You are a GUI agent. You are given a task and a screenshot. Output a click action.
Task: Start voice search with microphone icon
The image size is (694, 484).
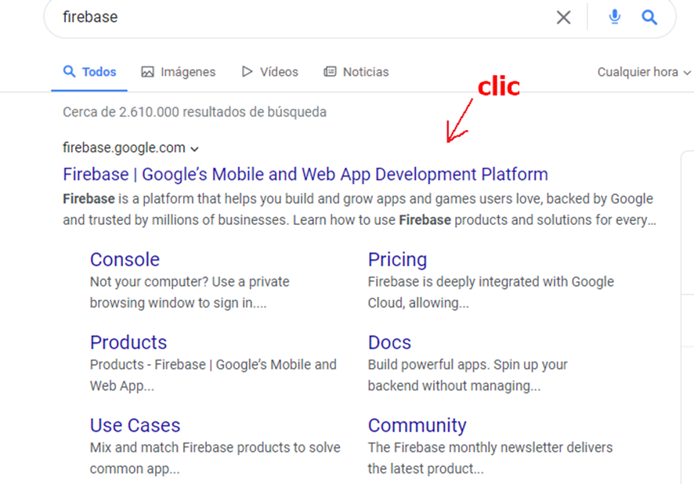(614, 16)
